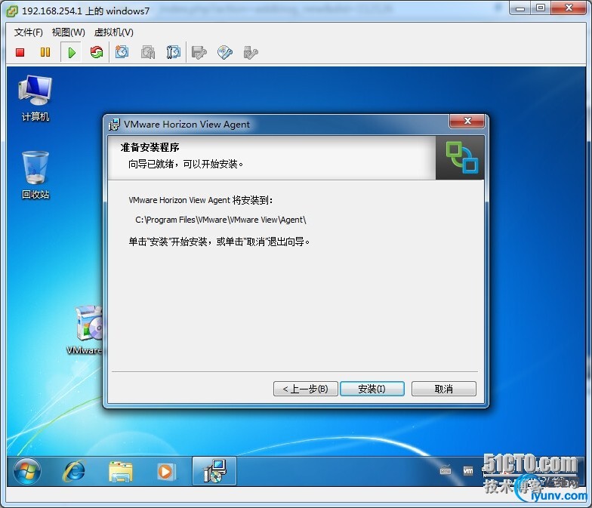Click the floppy drive connect icon
Screen dimensions: 592x508
(199, 53)
